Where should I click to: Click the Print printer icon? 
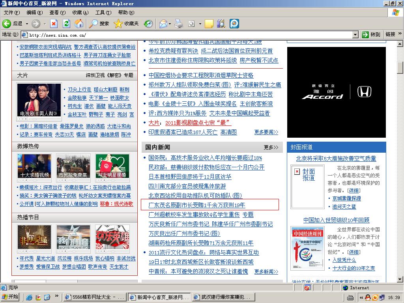[x=179, y=24]
